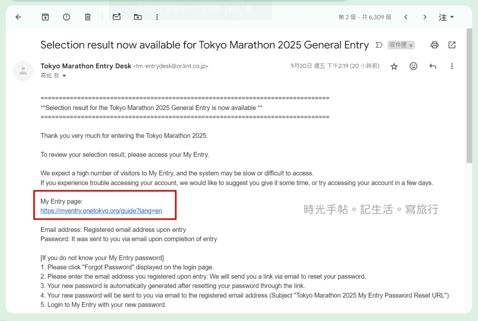478x321 pixels.
Task: Open the message's more actions menu
Action: point(452,66)
